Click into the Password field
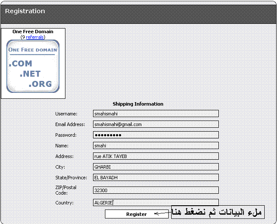The height and width of the screenshot is (224, 277). 156,135
